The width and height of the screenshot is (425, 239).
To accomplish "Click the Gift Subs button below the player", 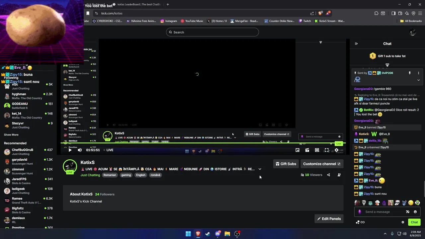I will pos(286,164).
